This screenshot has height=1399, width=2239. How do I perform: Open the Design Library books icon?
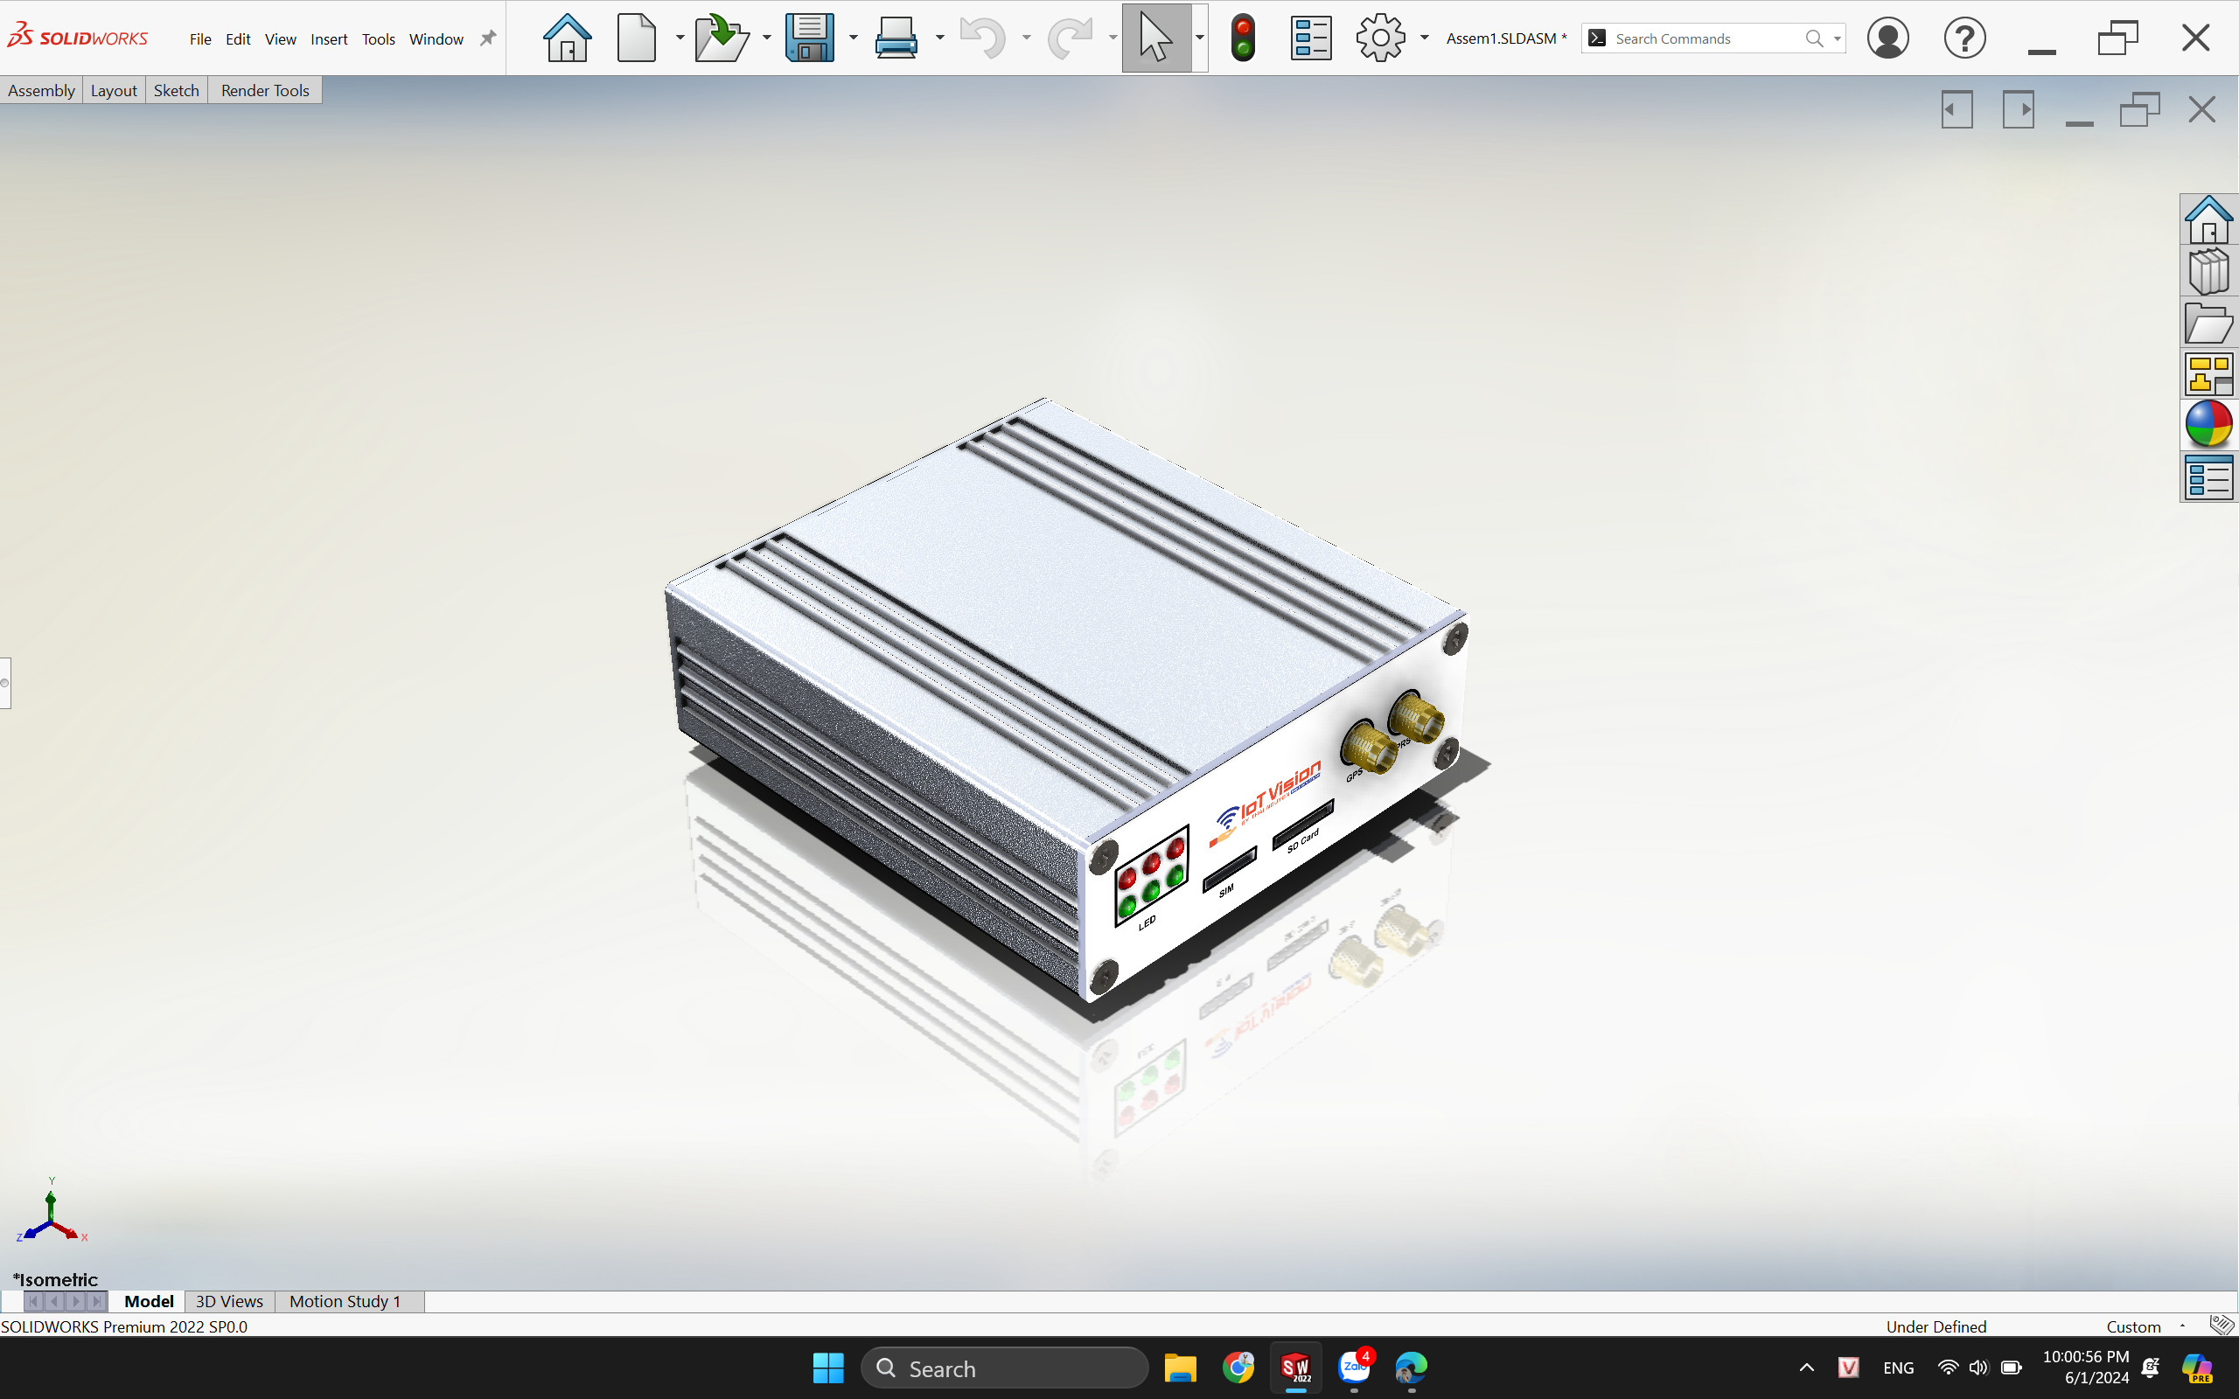coord(2208,272)
